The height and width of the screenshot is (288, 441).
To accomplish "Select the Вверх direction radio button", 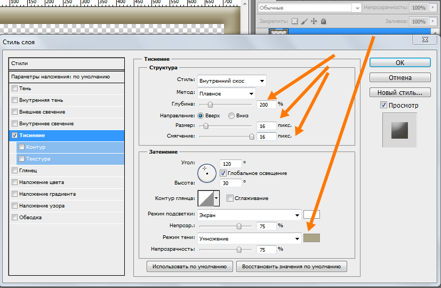I will [201, 116].
